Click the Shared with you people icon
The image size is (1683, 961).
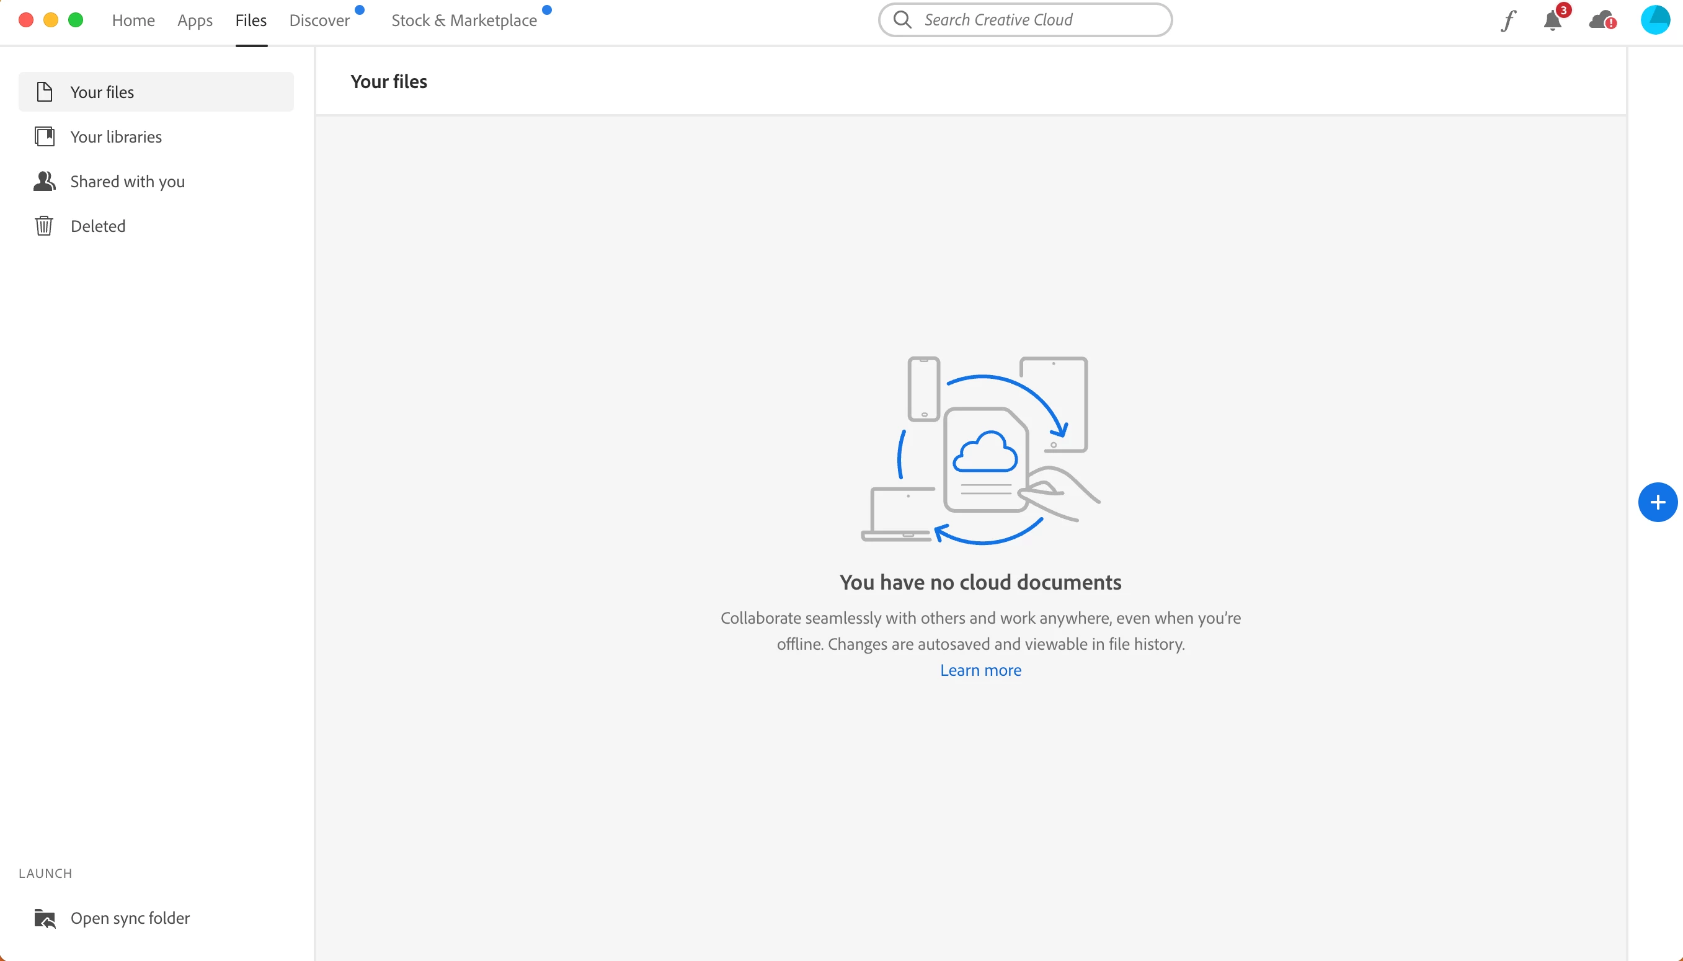44,181
